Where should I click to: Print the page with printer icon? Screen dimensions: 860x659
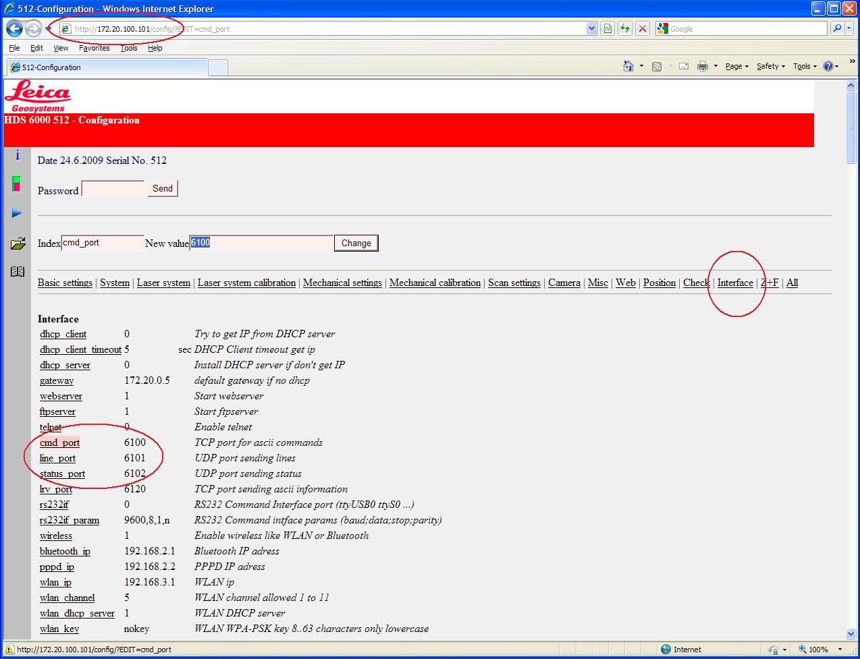point(703,66)
